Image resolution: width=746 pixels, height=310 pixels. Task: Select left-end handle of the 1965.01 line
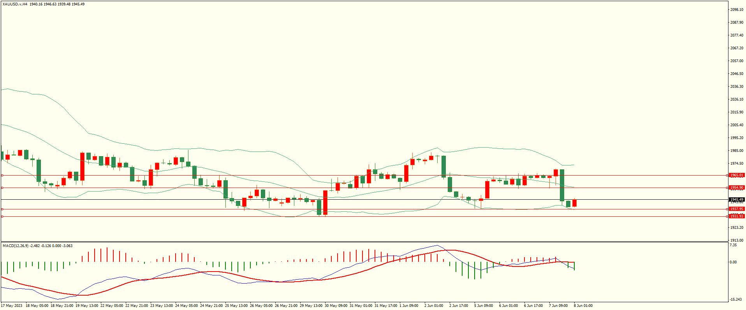tap(2, 175)
